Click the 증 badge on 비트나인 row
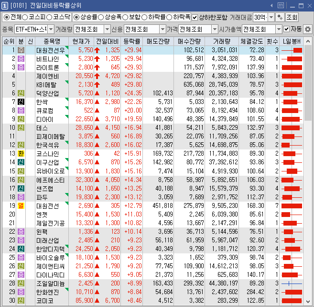Image resolution: width=314 pixels, height=307 pixels. click(21, 58)
